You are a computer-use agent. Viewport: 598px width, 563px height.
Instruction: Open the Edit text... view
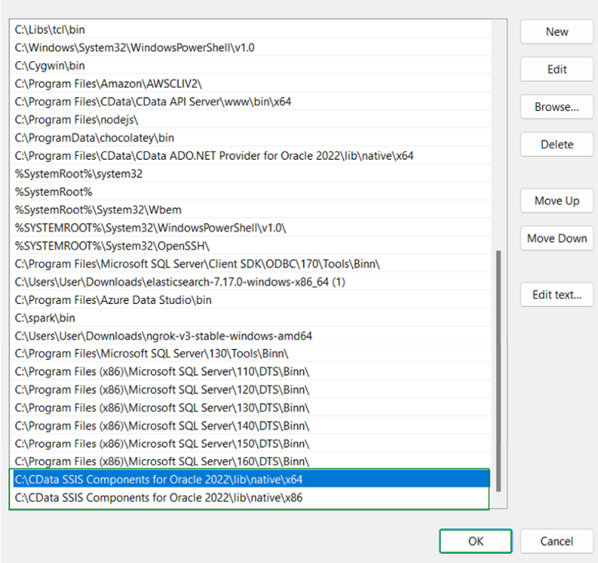557,295
